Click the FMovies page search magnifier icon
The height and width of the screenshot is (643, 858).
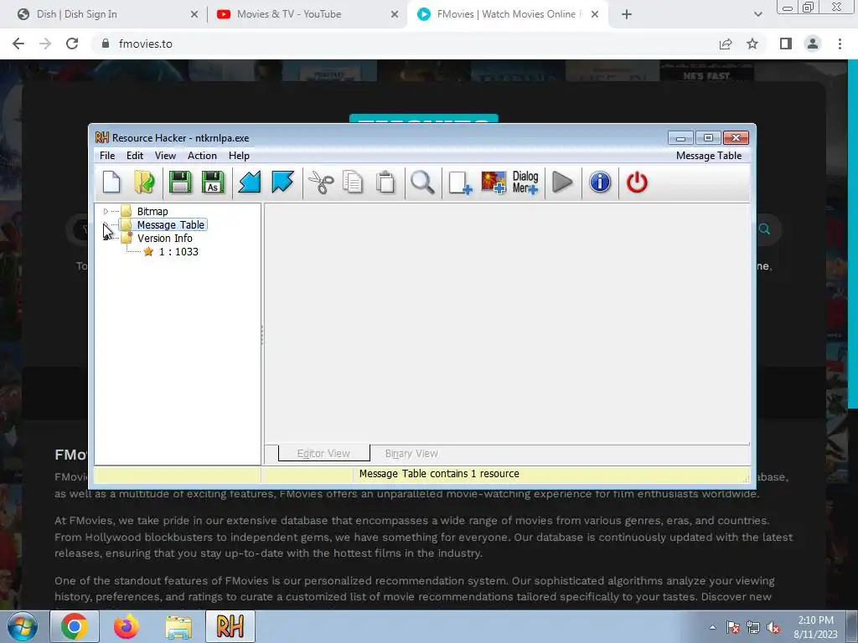pyautogui.click(x=764, y=229)
